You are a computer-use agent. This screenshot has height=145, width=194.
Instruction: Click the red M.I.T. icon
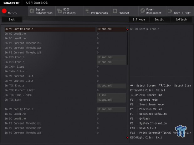(4, 11)
